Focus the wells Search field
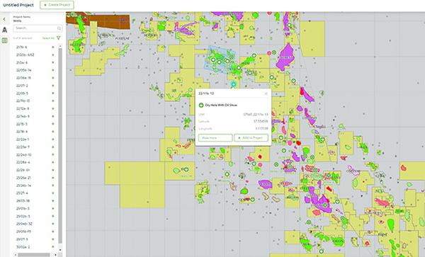The height and width of the screenshot is (257, 425). pyautogui.click(x=38, y=28)
